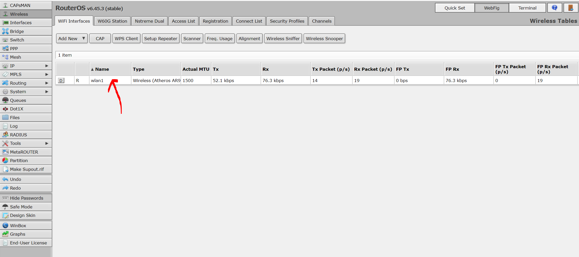
Task: Sort table by Name column header
Action: [102, 69]
